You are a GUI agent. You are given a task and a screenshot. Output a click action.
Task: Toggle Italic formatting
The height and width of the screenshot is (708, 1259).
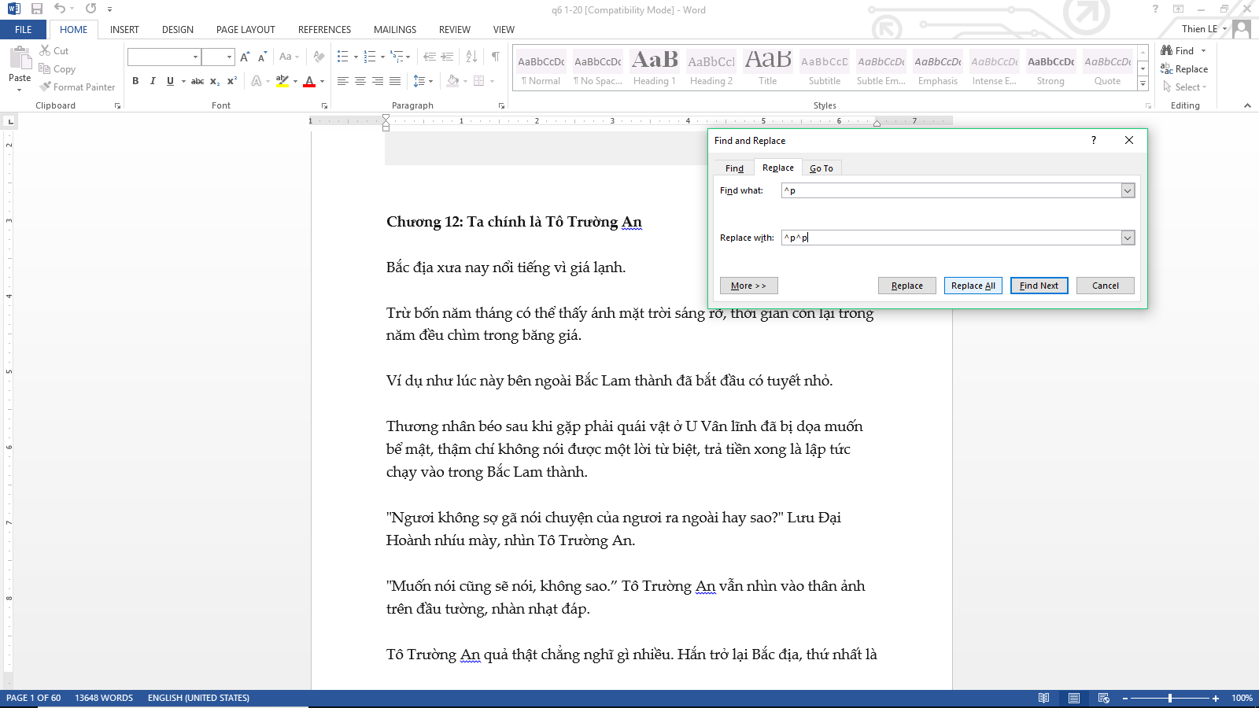pyautogui.click(x=153, y=81)
